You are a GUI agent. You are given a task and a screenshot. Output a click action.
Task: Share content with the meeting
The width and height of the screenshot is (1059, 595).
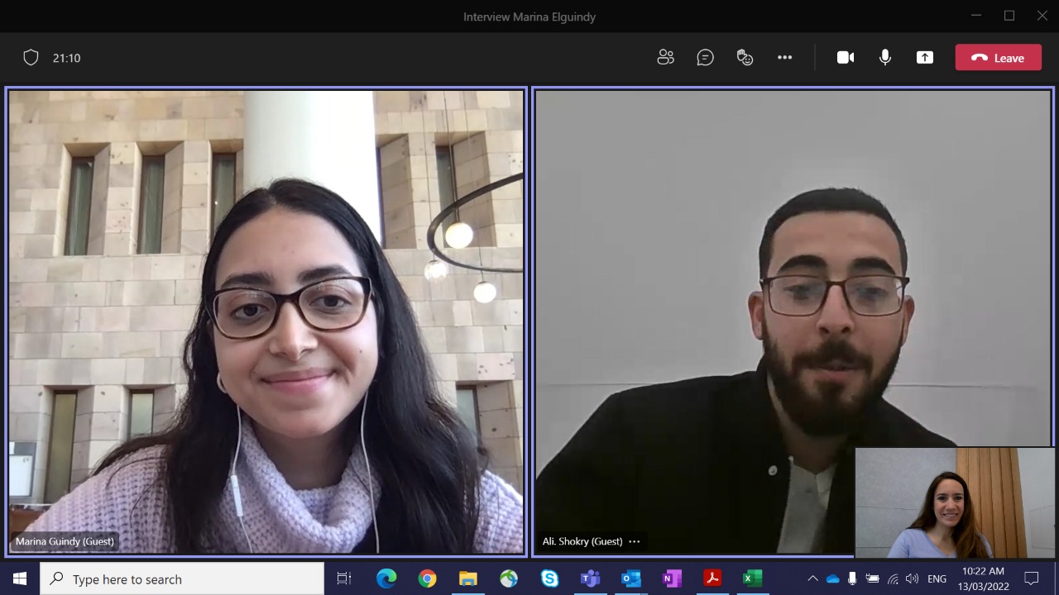click(x=925, y=57)
